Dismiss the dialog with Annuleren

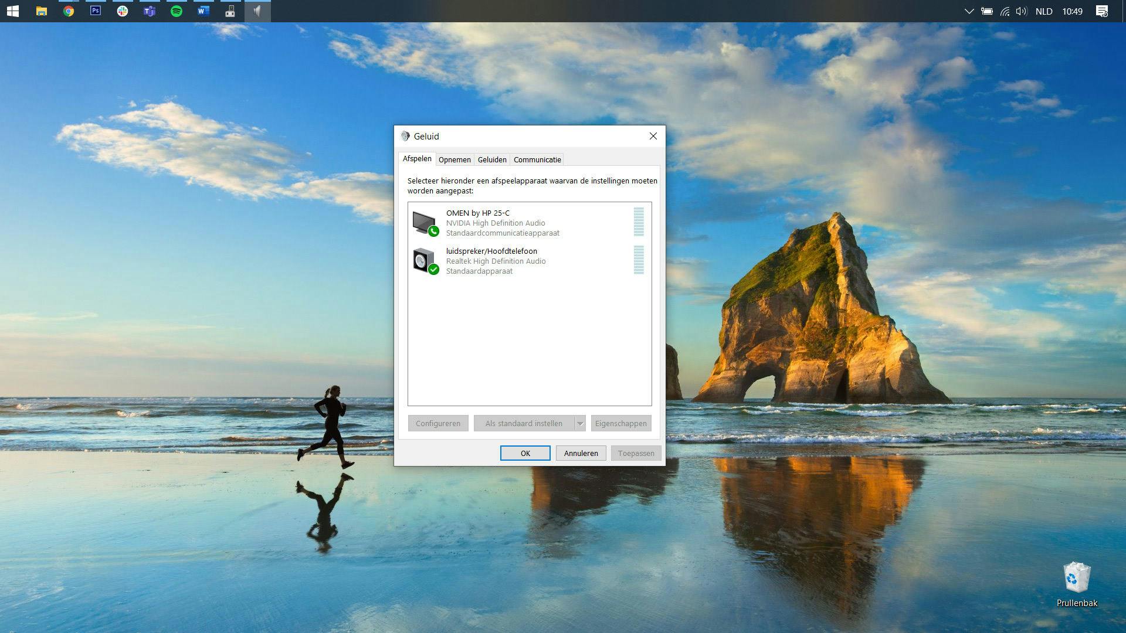click(x=581, y=453)
